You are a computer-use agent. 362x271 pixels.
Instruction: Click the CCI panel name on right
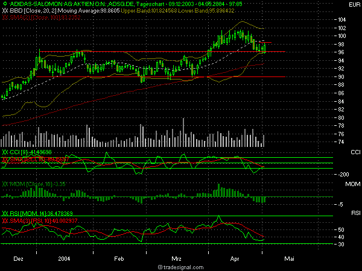(355, 152)
